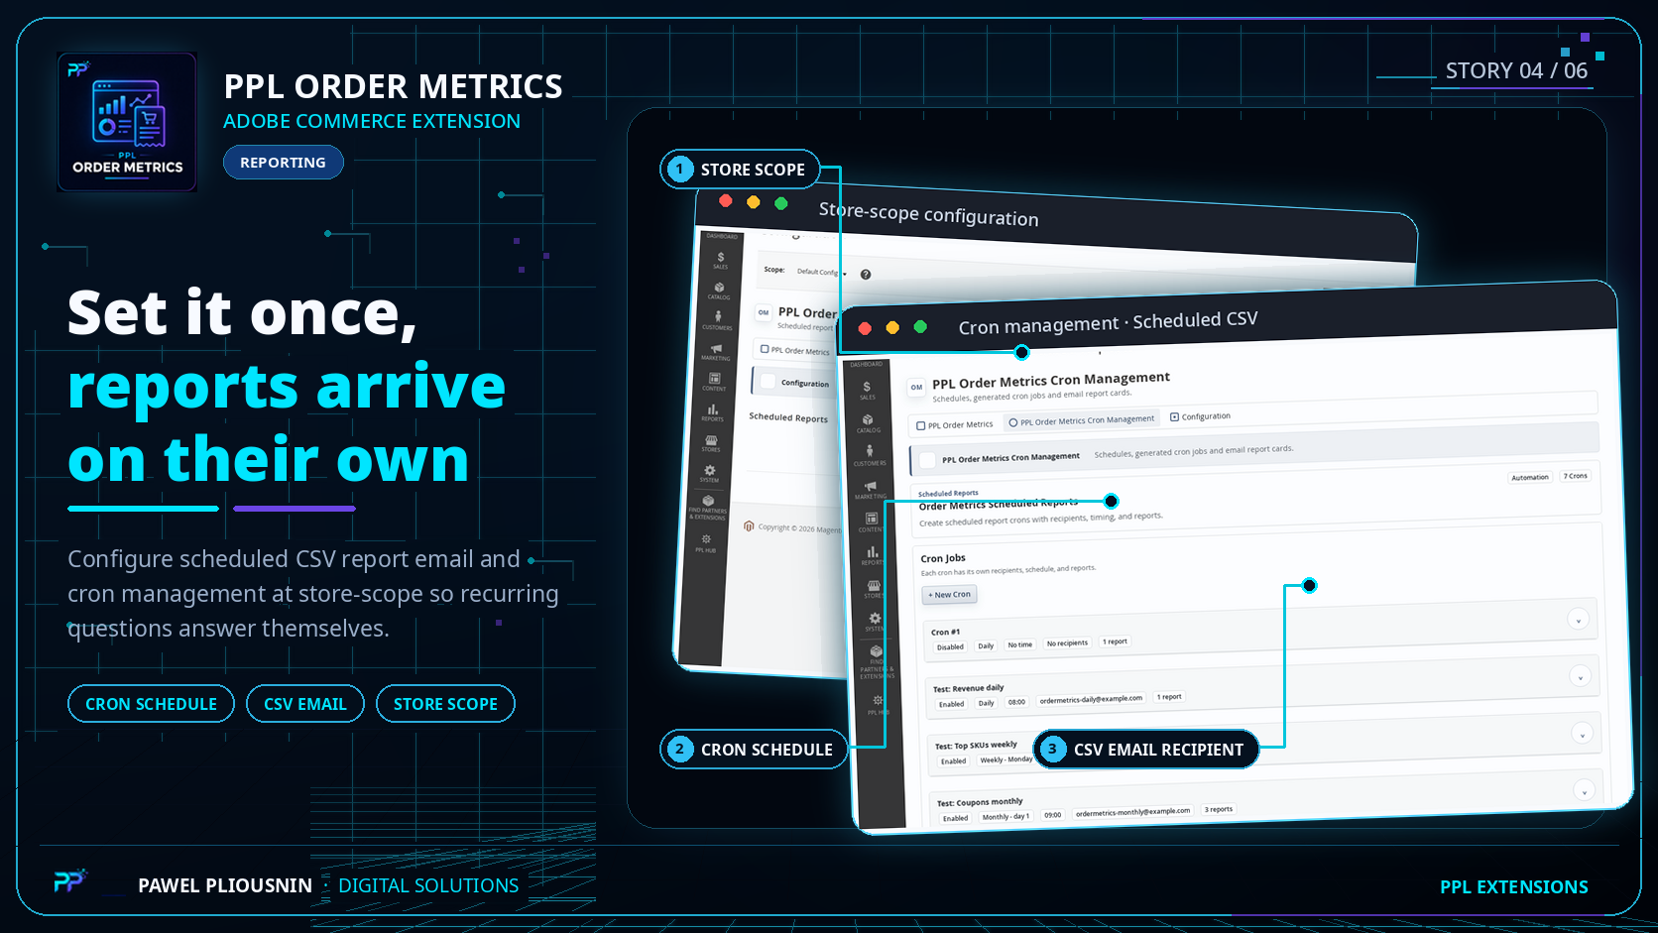The image size is (1658, 933).
Task: Click the CRON SCHEDULE pill tag
Action: click(151, 704)
